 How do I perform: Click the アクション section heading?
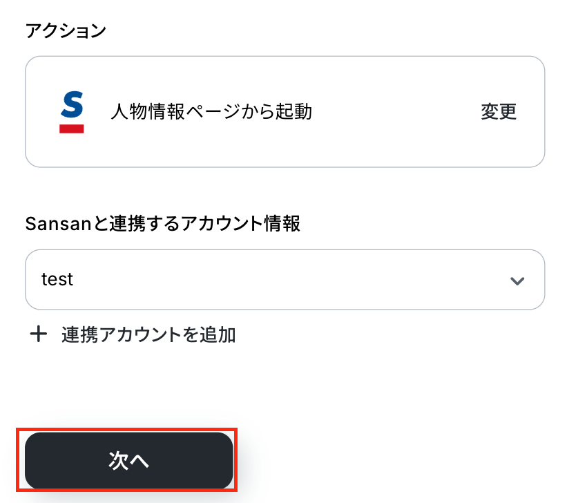coord(66,30)
